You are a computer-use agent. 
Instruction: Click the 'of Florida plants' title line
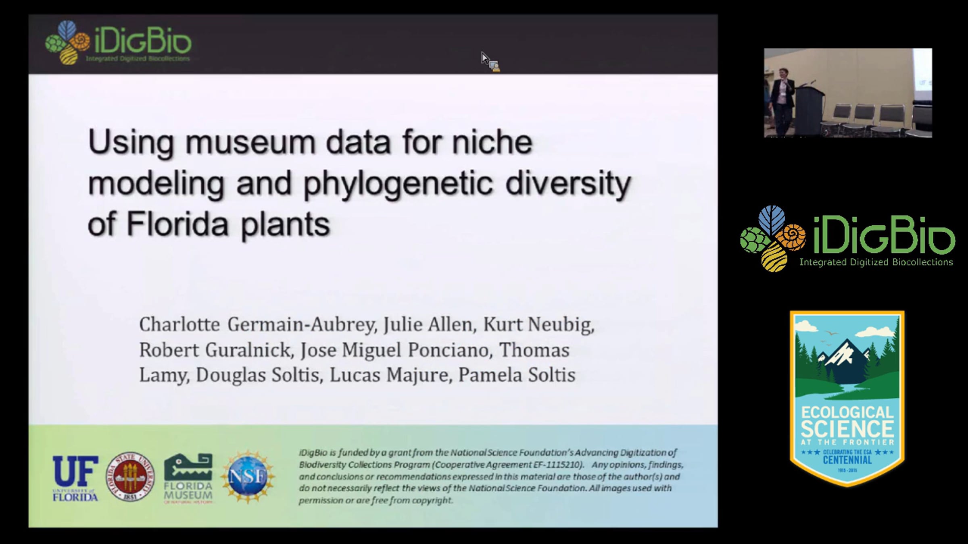[x=209, y=224]
